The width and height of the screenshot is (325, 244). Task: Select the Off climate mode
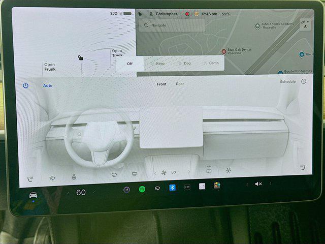[x=130, y=64]
